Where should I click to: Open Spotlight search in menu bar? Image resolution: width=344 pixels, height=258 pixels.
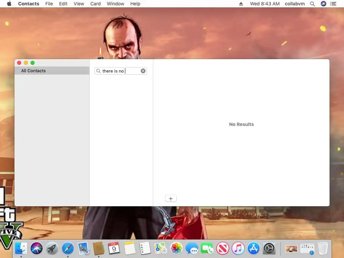click(312, 4)
